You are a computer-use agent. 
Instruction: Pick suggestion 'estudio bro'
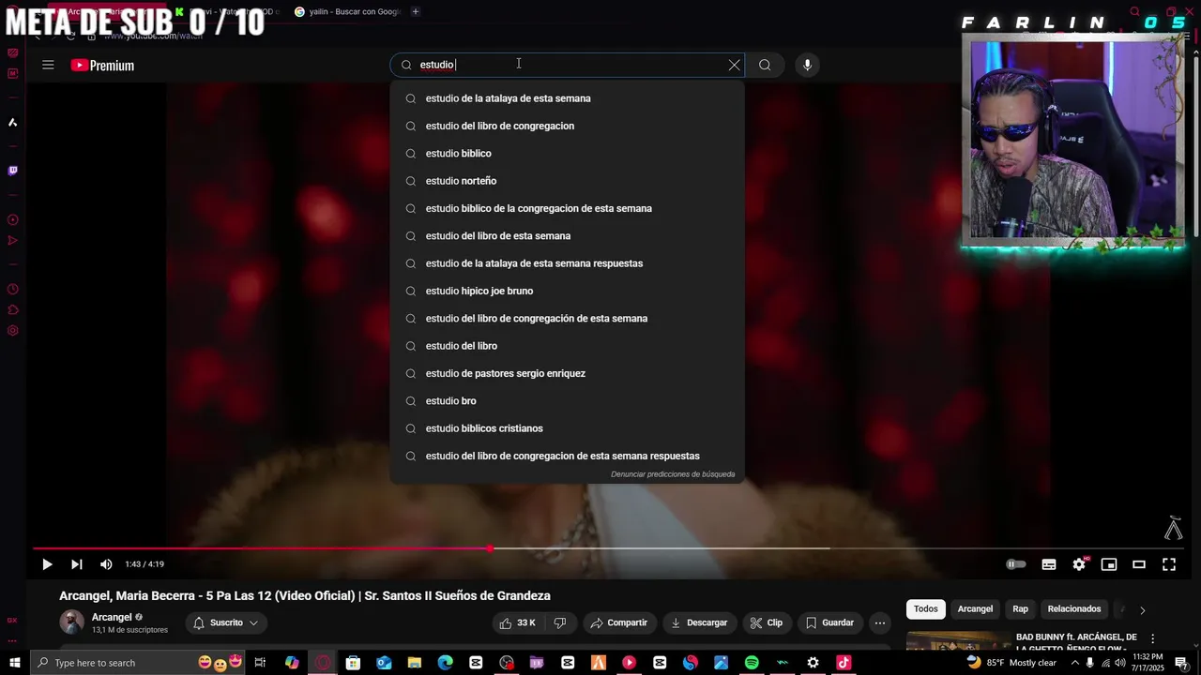point(568,401)
